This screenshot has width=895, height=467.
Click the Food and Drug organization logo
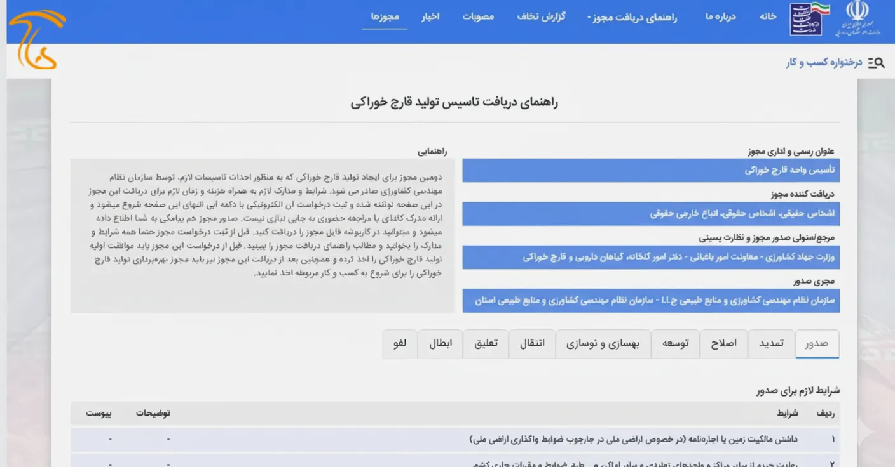806,20
